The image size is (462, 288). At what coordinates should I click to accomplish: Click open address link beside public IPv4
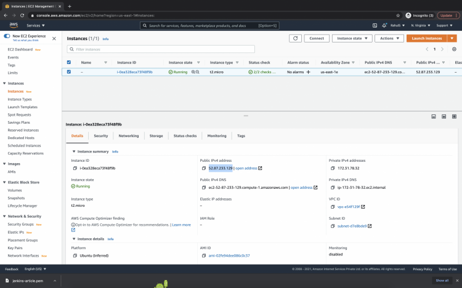(246, 168)
